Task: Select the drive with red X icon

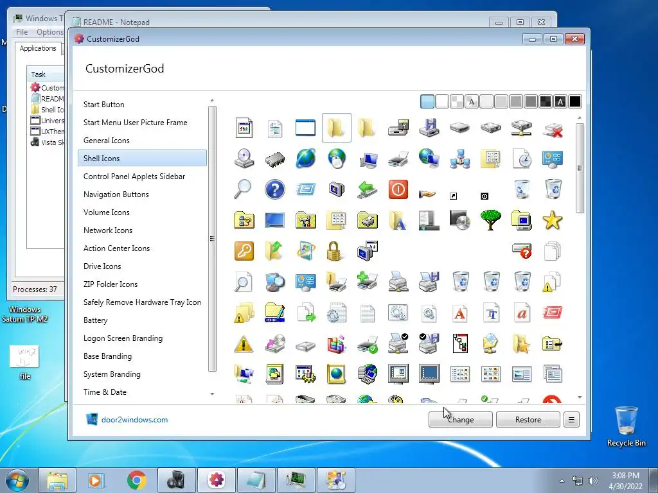Action: click(x=552, y=130)
